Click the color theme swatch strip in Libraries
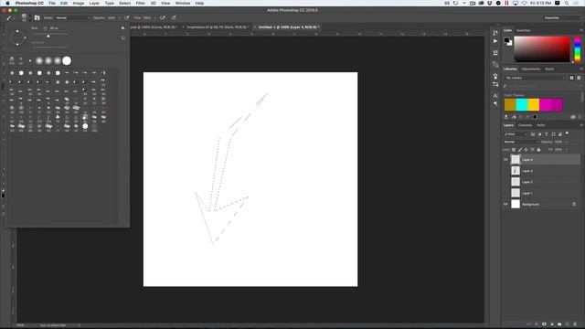Viewport: 585px width, 329px height. click(x=533, y=104)
